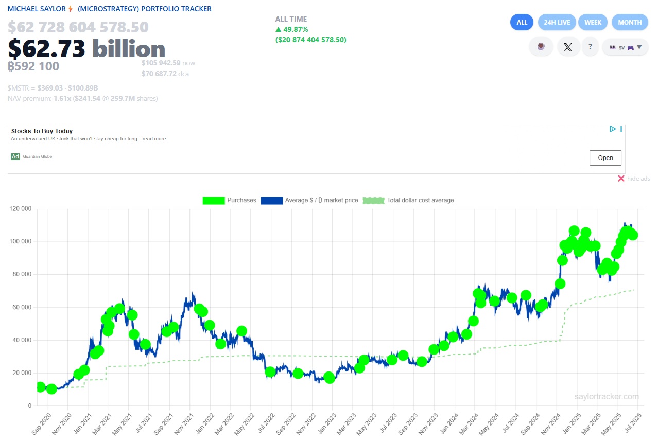Screen dimensions: 658x443
Task: Click the $MSTR = $369.03 line
Action: [53, 88]
